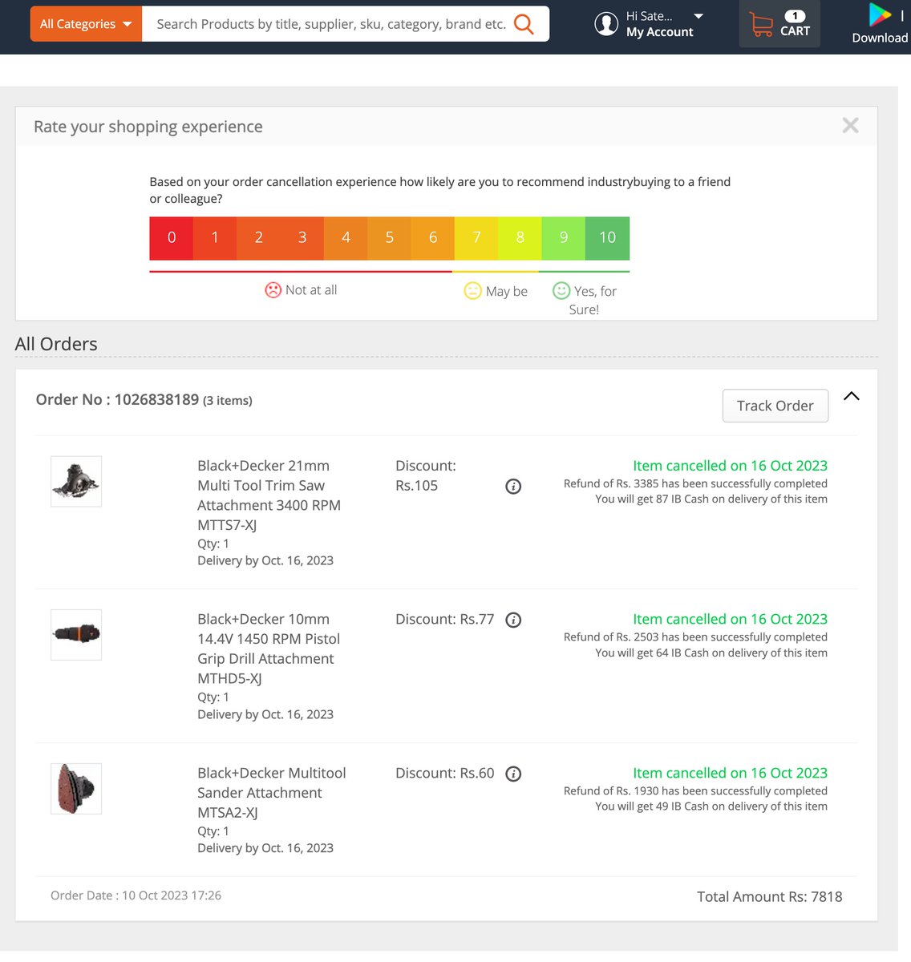Open the shopping cart icon

coord(761,24)
